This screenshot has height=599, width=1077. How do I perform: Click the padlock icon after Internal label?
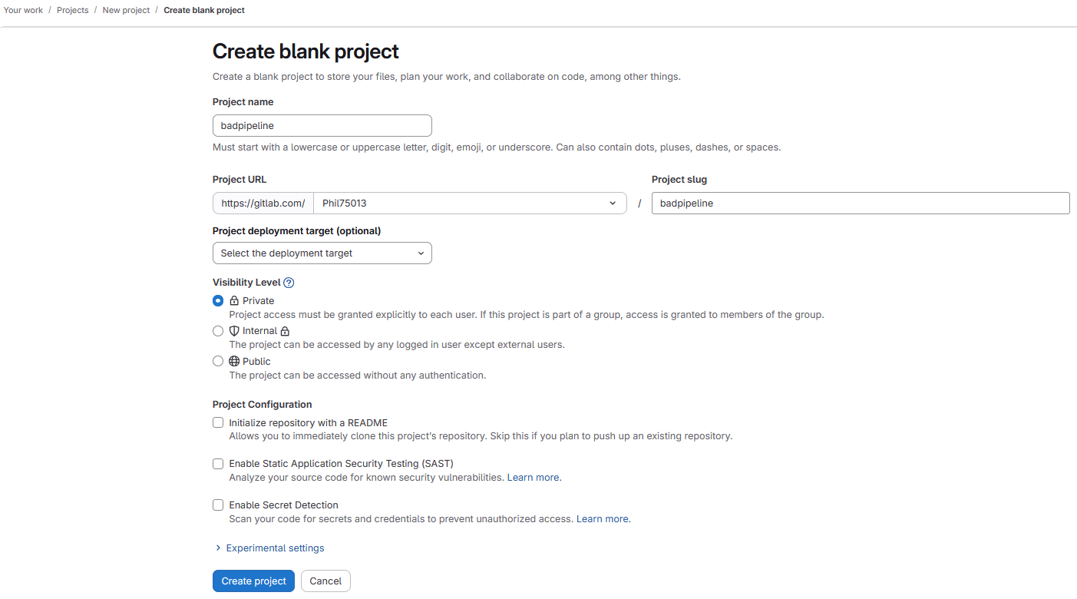(285, 331)
